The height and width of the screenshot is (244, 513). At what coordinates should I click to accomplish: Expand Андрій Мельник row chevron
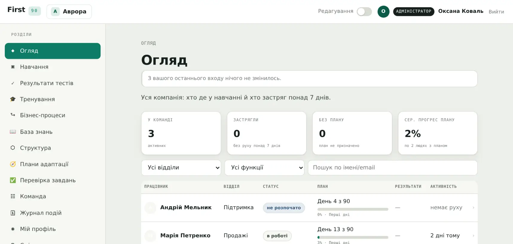click(x=473, y=207)
